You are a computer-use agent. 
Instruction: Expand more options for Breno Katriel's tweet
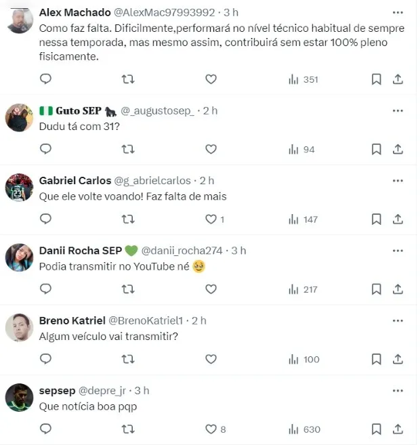pos(398,320)
